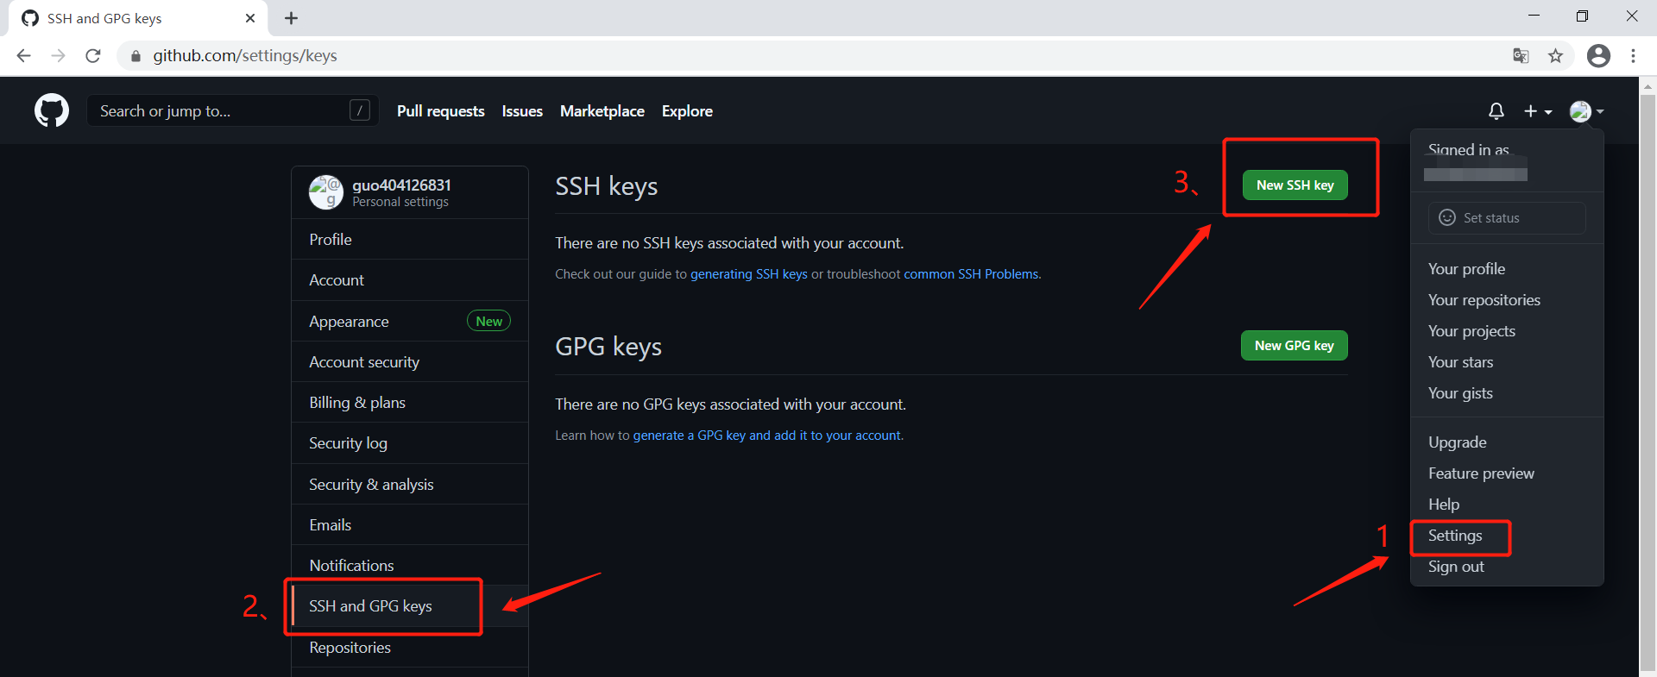Open Repositories settings

point(410,648)
